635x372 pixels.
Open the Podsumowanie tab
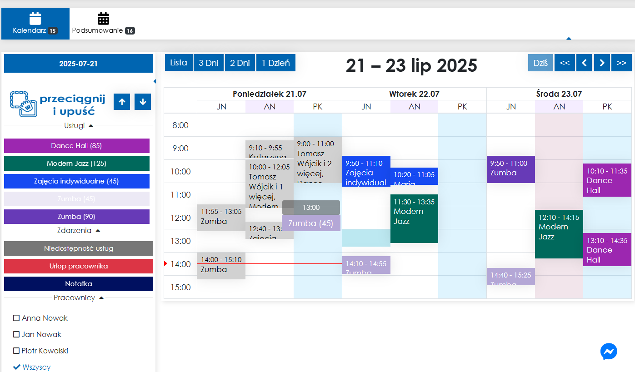104,24
